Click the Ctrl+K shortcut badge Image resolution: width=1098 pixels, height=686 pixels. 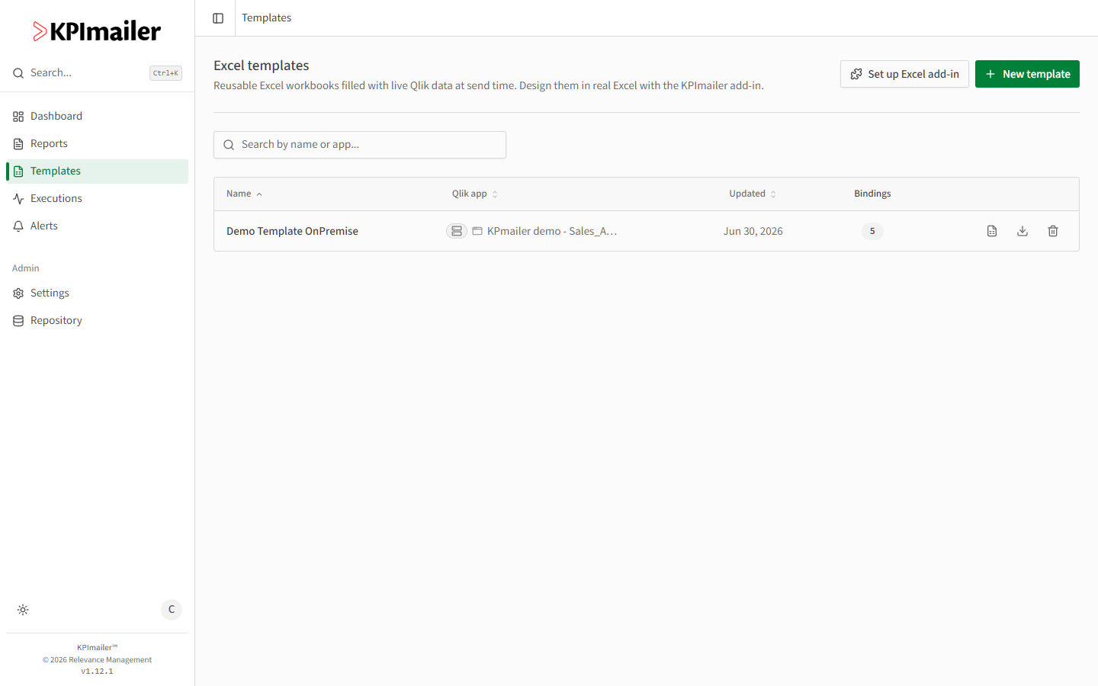pyautogui.click(x=165, y=73)
